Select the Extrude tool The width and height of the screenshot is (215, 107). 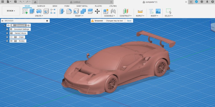pyautogui.click(x=32, y=11)
